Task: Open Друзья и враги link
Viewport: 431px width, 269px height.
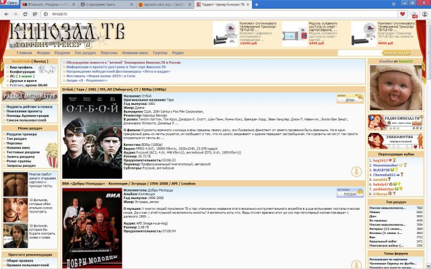Action: [23, 81]
